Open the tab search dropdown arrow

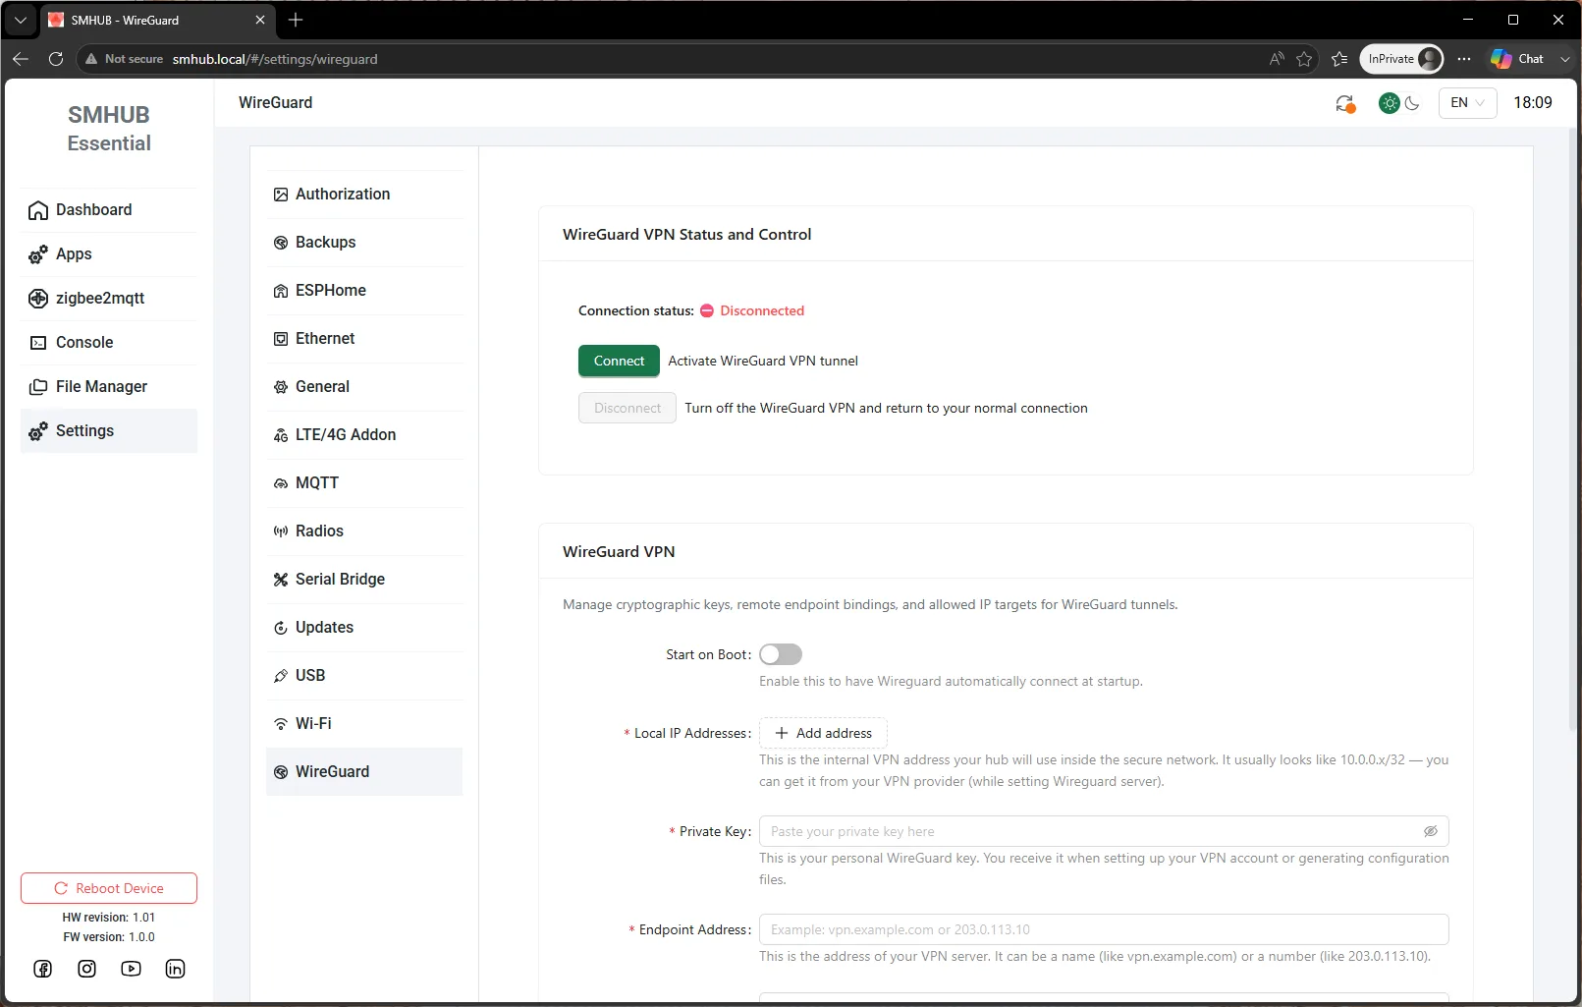pos(20,20)
